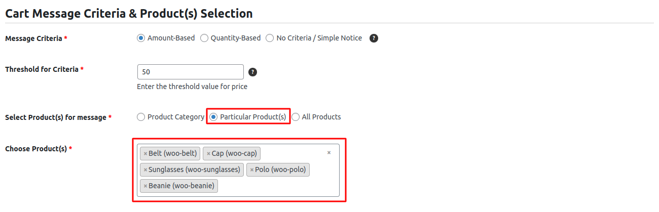Click help icon beside threshold field
The image size is (659, 212).
pyautogui.click(x=253, y=72)
